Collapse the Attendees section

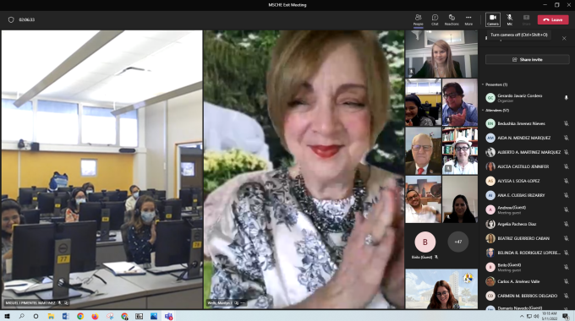pos(483,111)
